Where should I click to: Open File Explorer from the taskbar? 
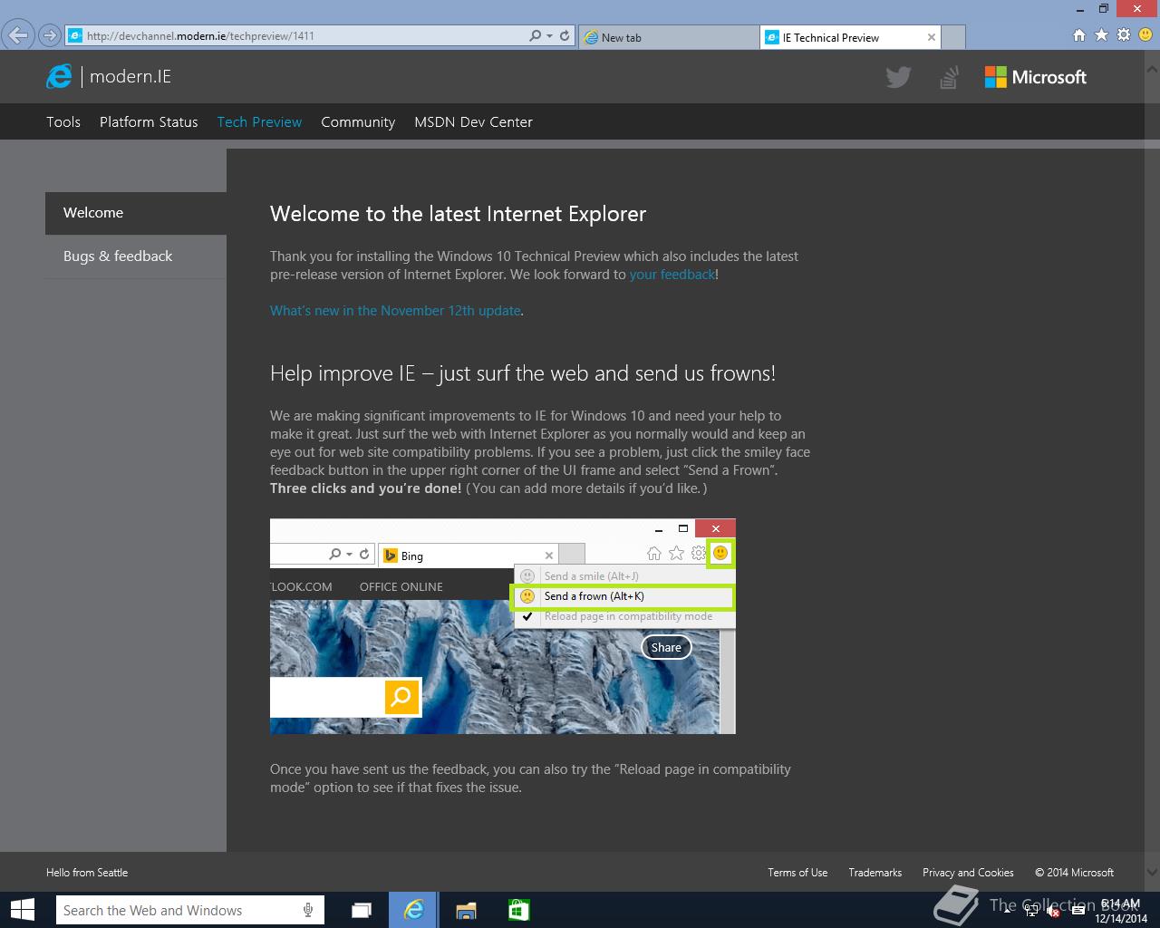point(466,910)
